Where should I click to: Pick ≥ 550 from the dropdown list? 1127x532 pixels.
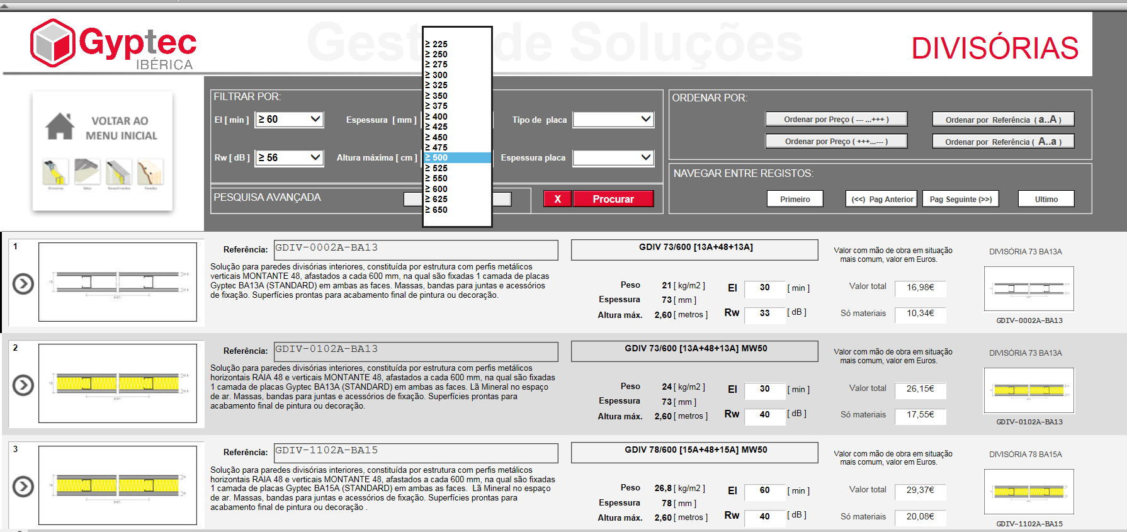click(x=457, y=178)
